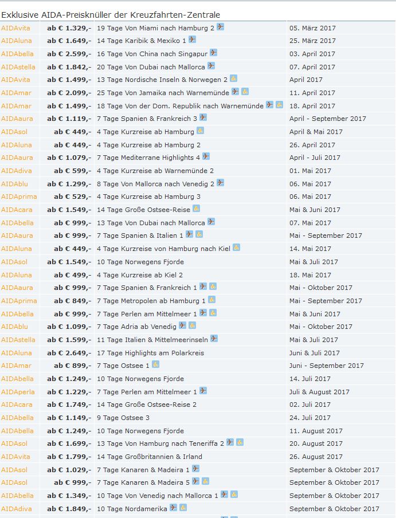This screenshot has width=396, height=518.
Task: Click the plane icon in the Von Jamaika nach Warnemünde row
Action: (x=235, y=91)
